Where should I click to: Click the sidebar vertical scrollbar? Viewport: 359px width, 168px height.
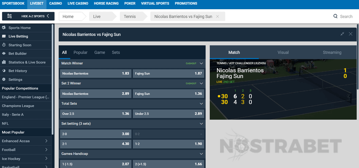tap(53, 79)
